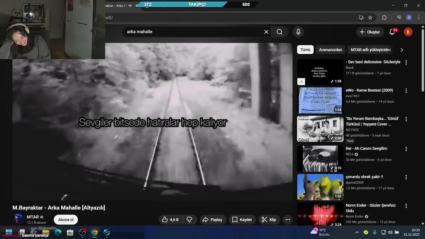Screen dimensions: 425x239
Task: Select the Aramanızdan filter chip
Action: coord(330,50)
